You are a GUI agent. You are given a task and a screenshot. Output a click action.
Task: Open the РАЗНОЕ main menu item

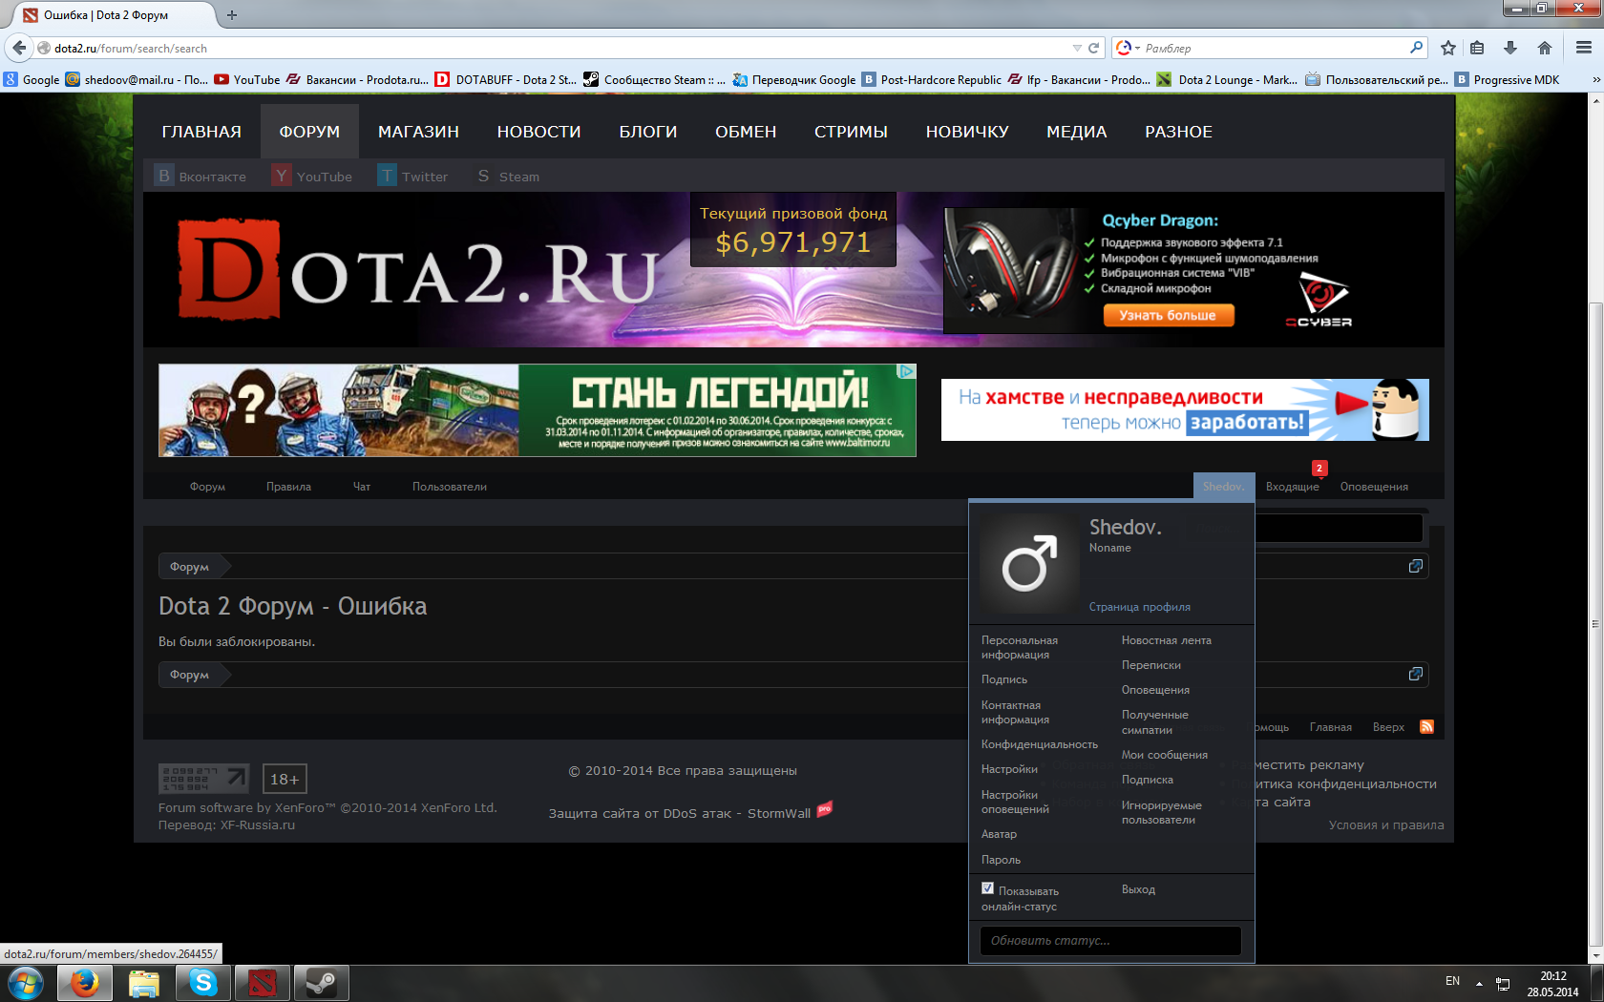pos(1179,132)
